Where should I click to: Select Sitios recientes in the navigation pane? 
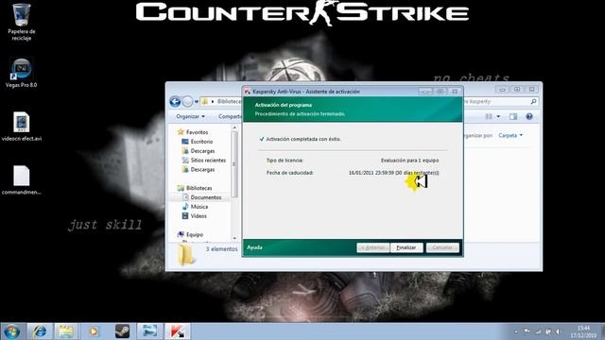[204, 160]
